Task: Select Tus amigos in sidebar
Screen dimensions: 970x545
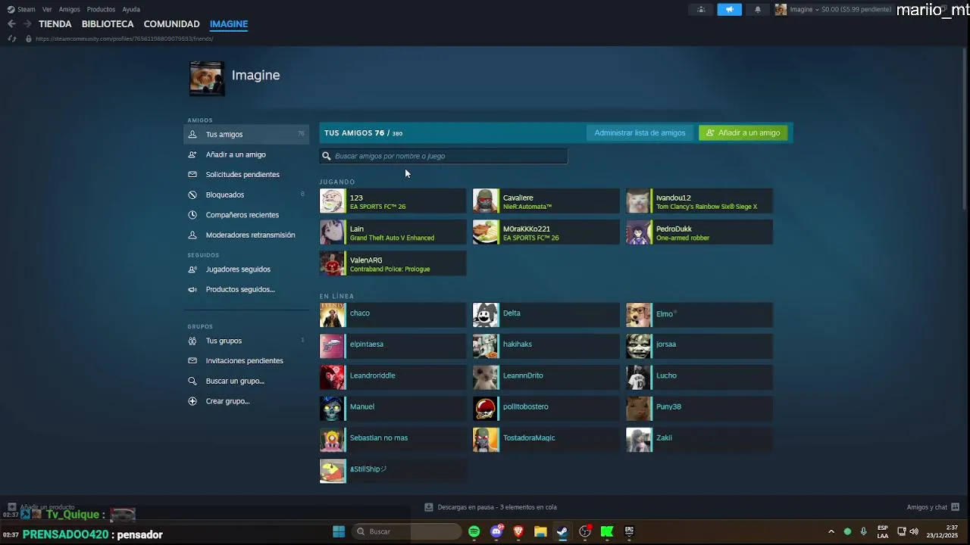Action: tap(246, 134)
